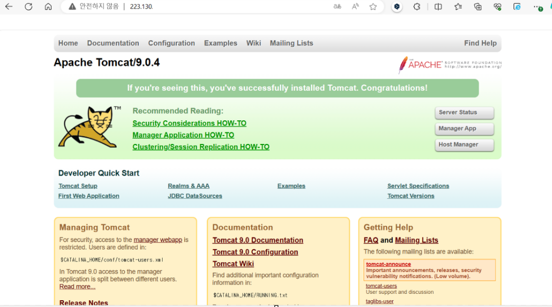Image resolution: width=552 pixels, height=307 pixels.
Task: Click the Apache Tomcat/9.0.4 heading text
Action: pos(107,62)
